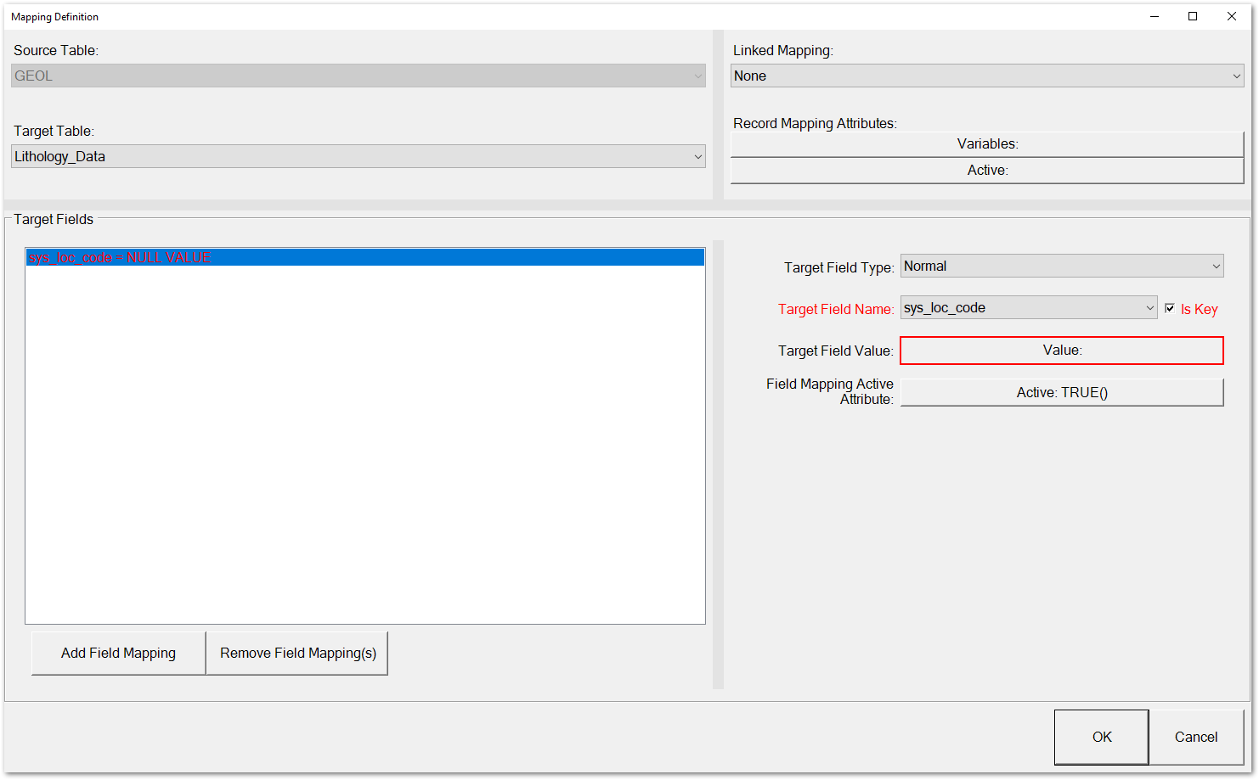This screenshot has width=1259, height=780.
Task: Click the Variables button
Action: 987,144
